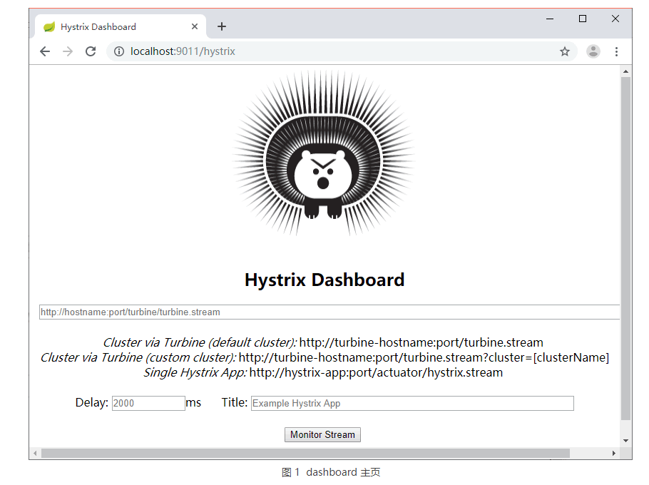Focus the address bar showing localhost:9011/hystrix

click(x=342, y=51)
